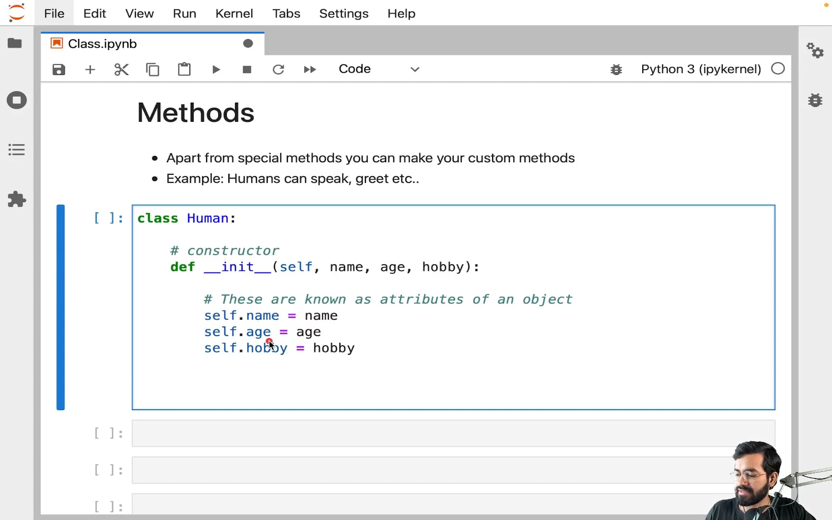Enable the debugger bug icon in the toolbar

coord(616,69)
